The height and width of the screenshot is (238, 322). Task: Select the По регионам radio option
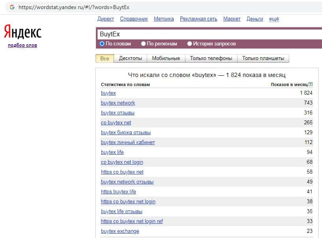pyautogui.click(x=144, y=44)
